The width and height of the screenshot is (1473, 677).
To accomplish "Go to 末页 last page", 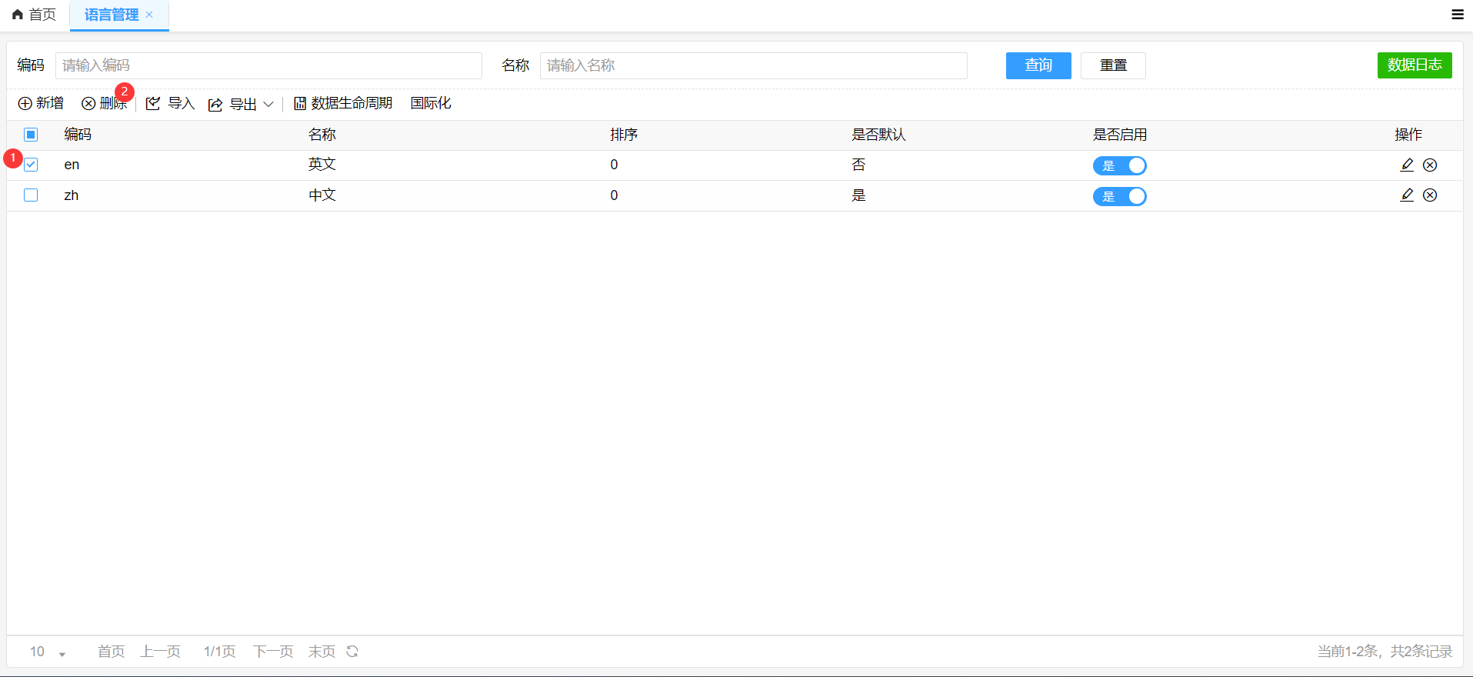I will 322,652.
